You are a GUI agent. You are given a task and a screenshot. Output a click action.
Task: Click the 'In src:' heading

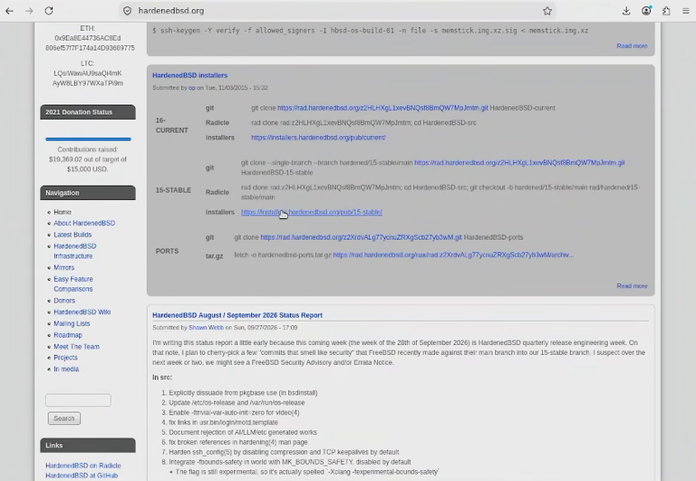point(162,377)
